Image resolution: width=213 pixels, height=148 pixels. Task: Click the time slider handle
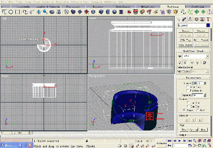click(16, 133)
